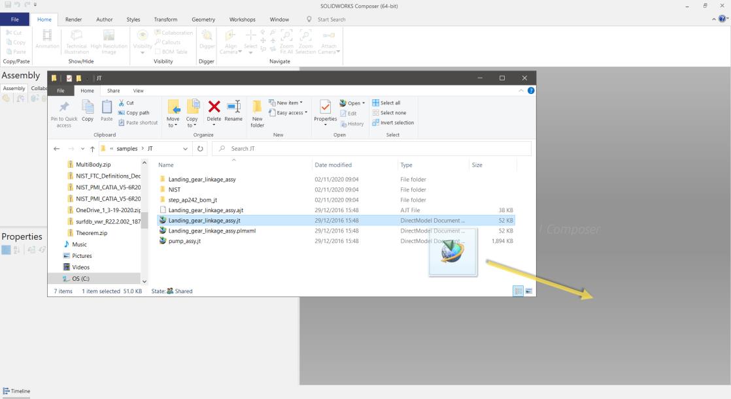The image size is (731, 399).
Task: Click the Pin to Quick access icon
Action: (64, 107)
